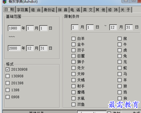This screenshot has width=141, height=113.
Task: Open the 关于 tab
Action: click(125, 10)
